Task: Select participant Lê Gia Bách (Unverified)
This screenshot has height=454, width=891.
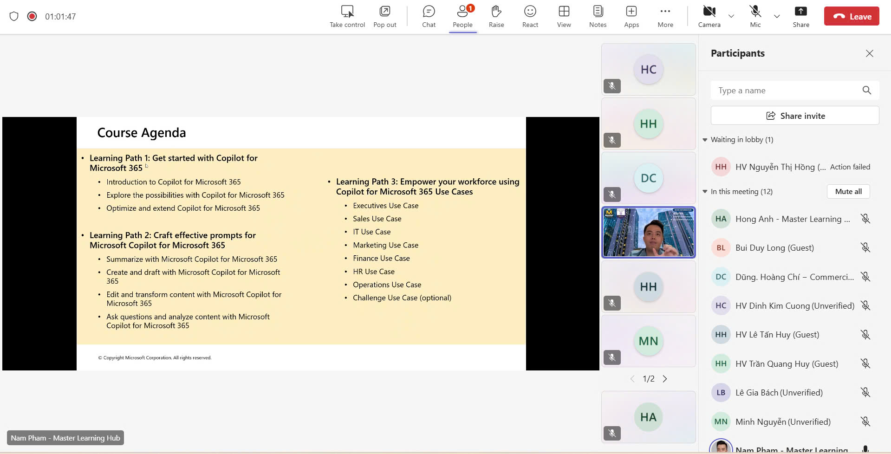Action: [779, 393]
